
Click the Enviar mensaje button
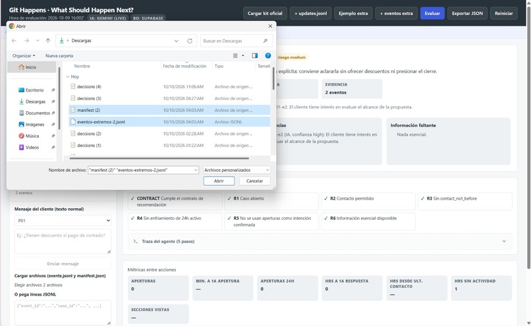[x=63, y=263]
